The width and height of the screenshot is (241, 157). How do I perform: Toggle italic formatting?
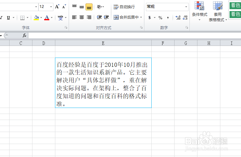click(x=1, y=18)
